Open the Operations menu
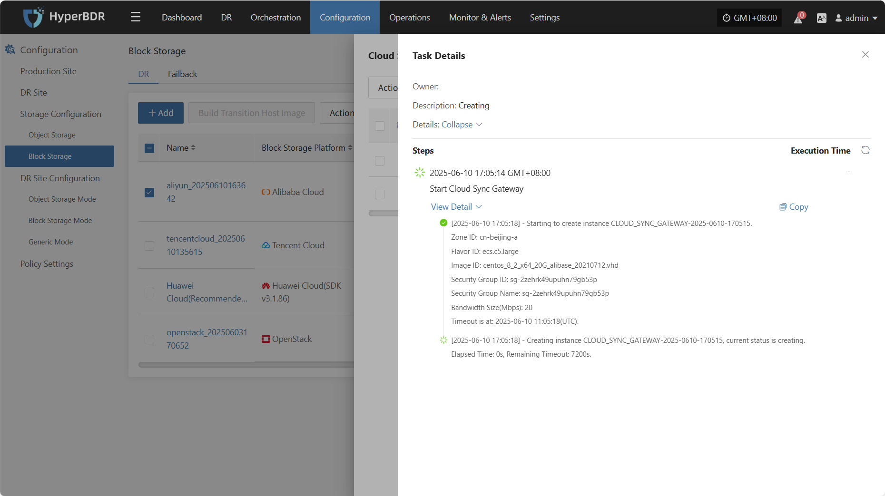The width and height of the screenshot is (885, 496). pyautogui.click(x=409, y=18)
